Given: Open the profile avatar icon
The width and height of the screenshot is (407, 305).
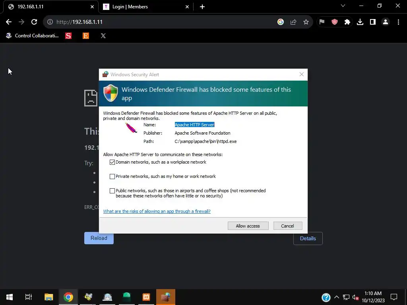Looking at the screenshot, I should point(386,22).
